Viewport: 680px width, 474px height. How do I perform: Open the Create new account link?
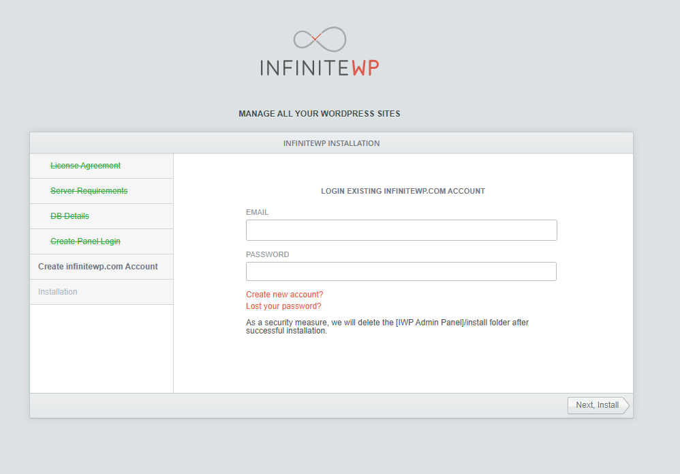tap(285, 295)
